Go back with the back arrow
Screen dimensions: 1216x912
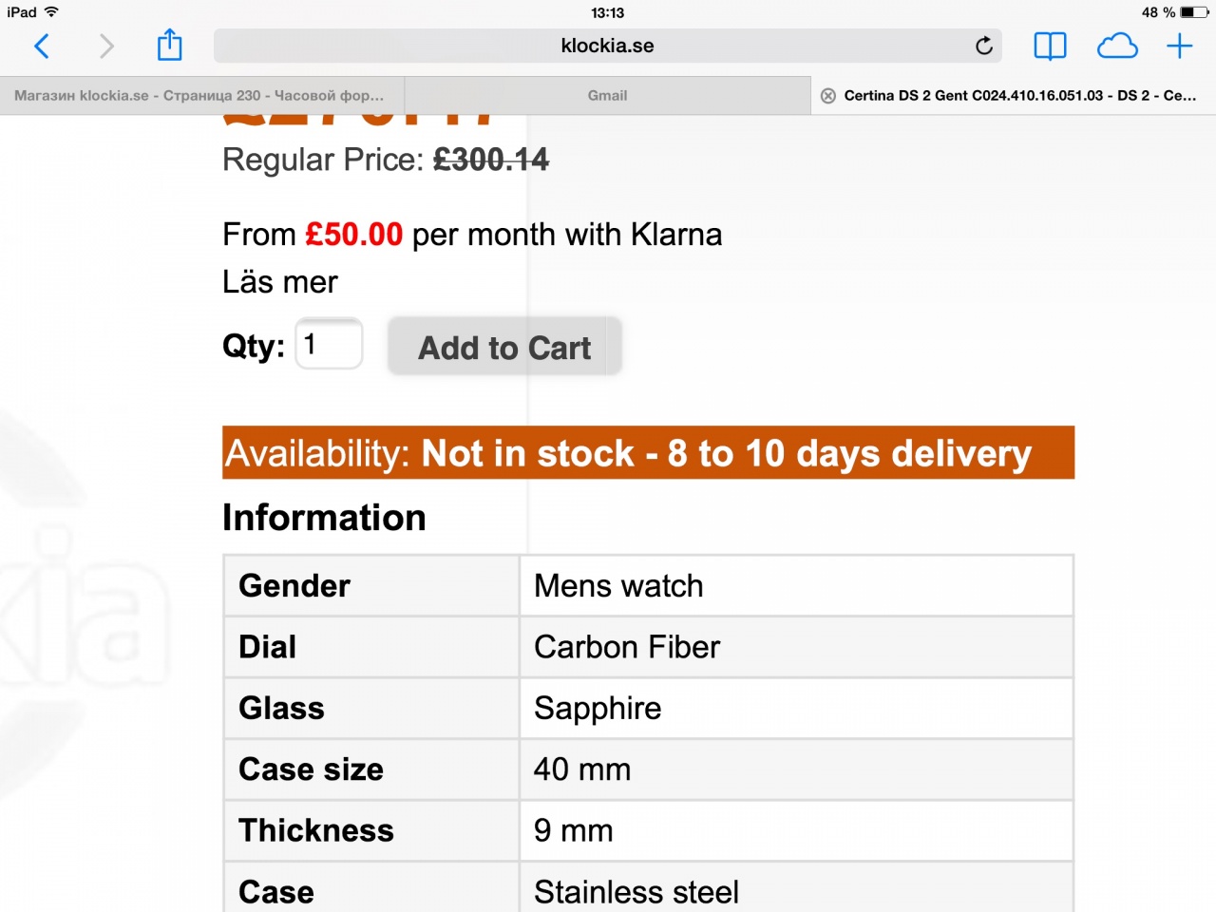click(x=42, y=46)
